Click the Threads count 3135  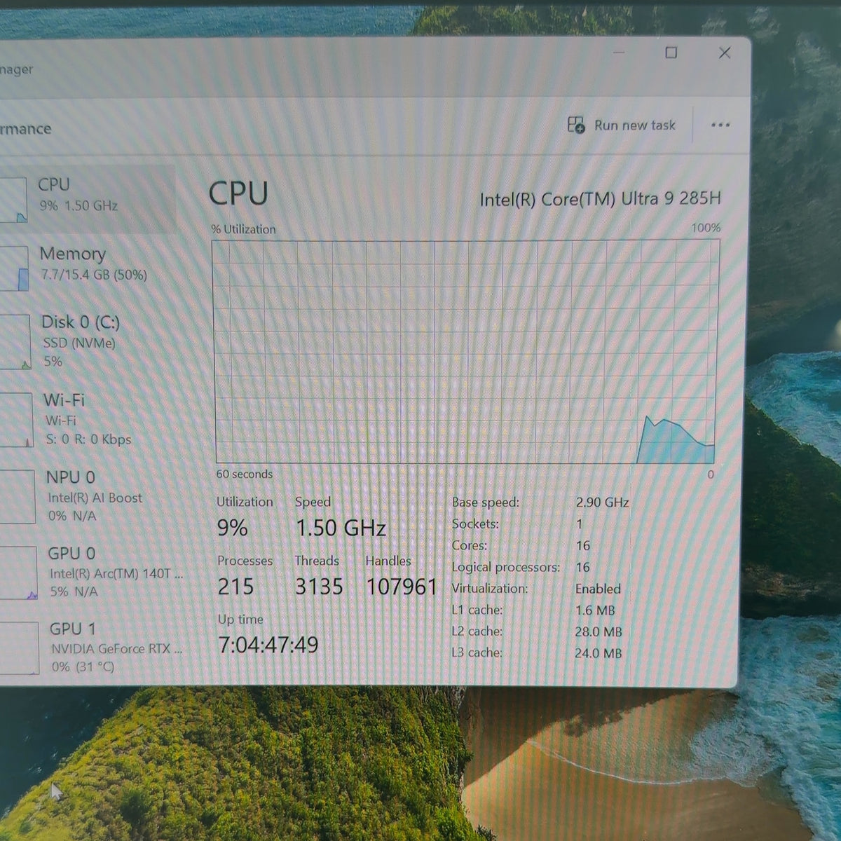tap(319, 586)
